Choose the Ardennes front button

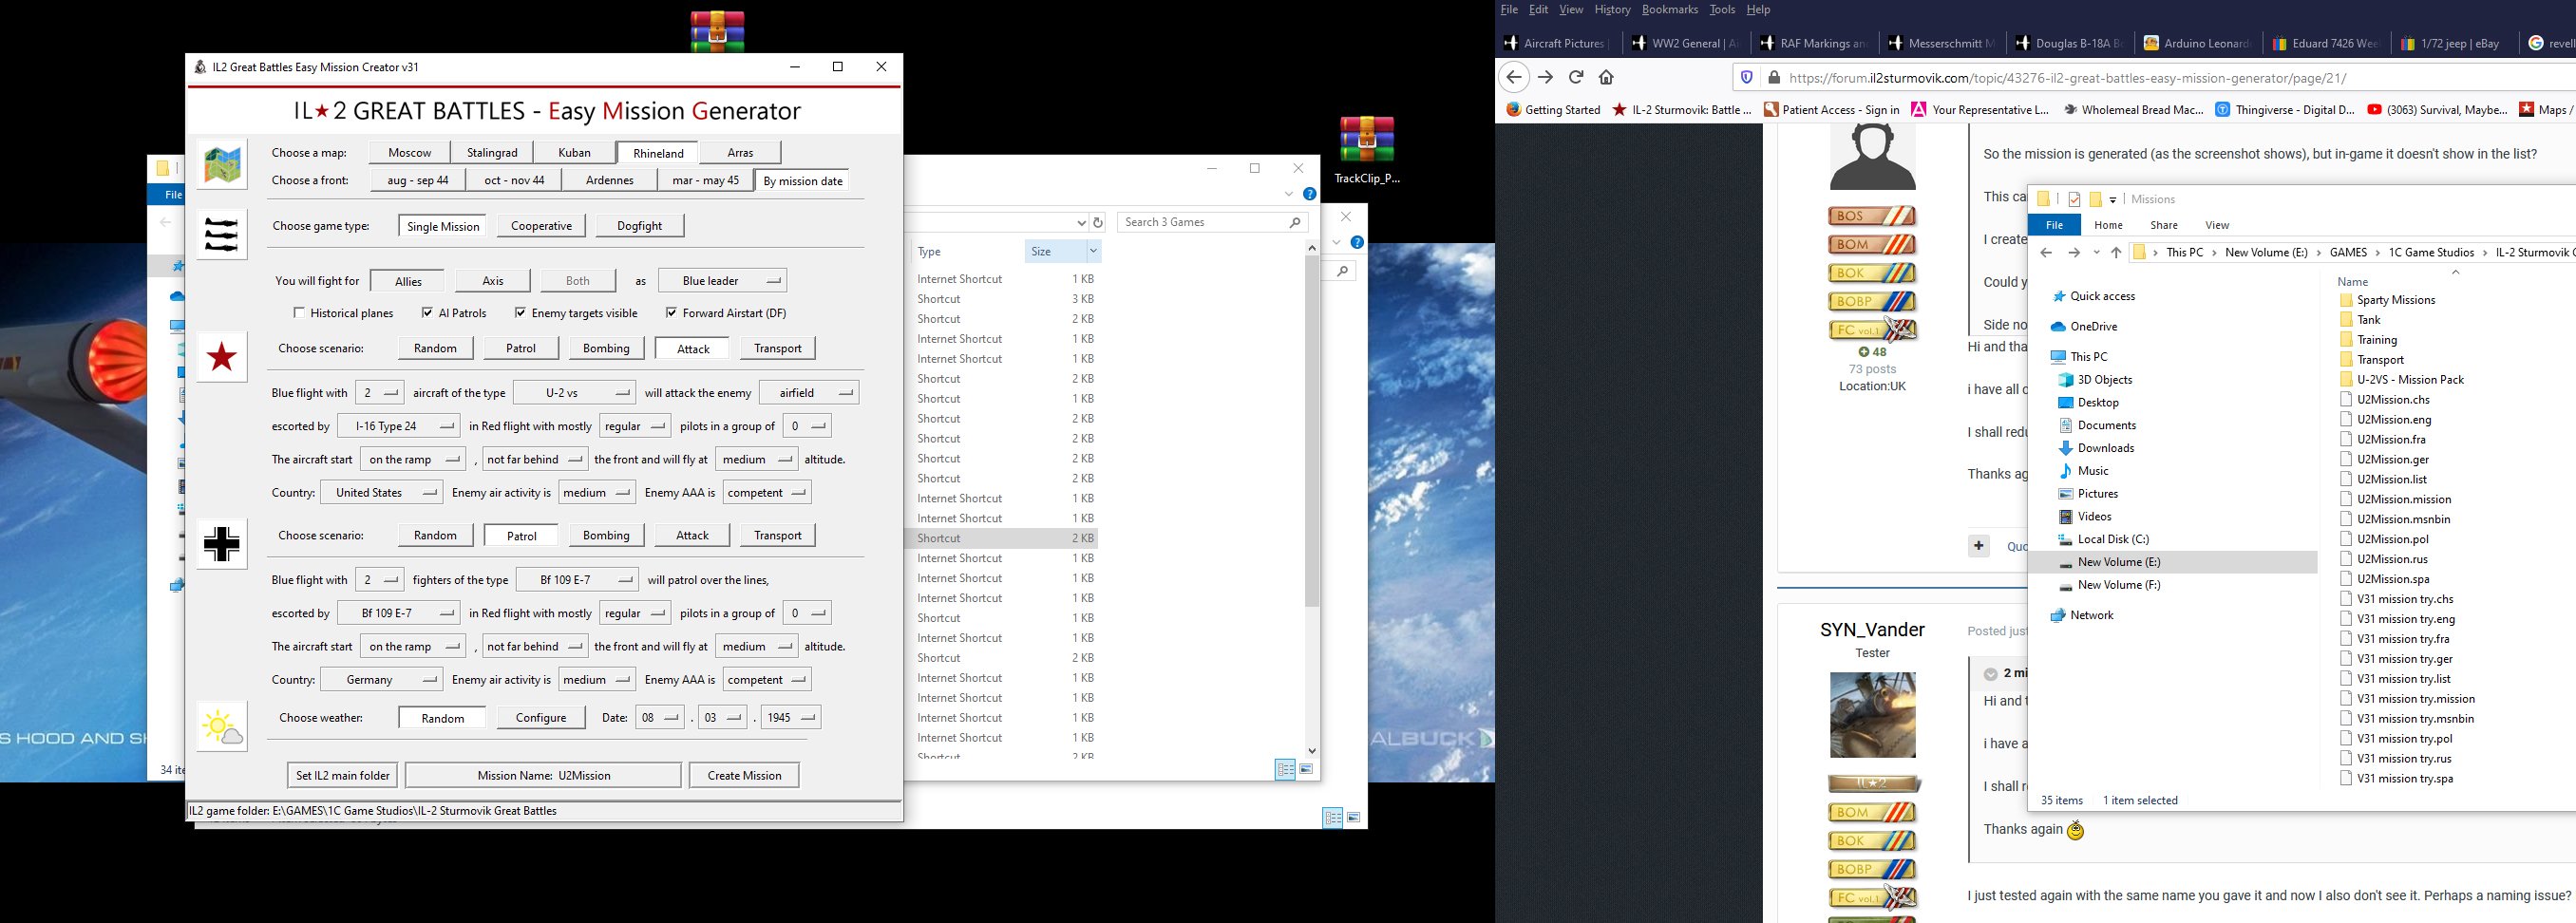(610, 181)
